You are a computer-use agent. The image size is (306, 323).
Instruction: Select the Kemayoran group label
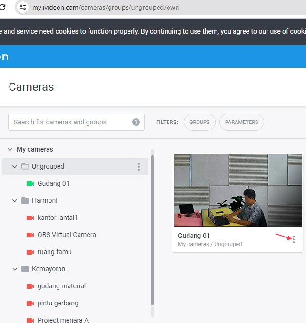tap(49, 269)
